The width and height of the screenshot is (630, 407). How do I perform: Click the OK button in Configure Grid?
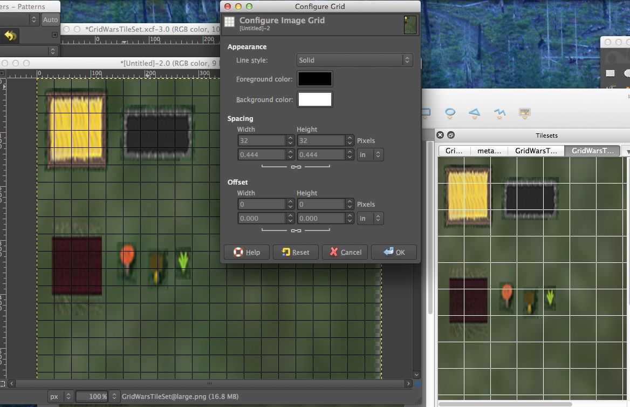click(x=394, y=252)
